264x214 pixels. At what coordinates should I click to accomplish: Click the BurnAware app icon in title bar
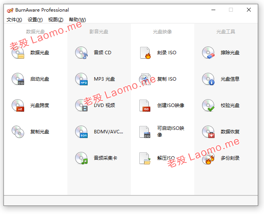pyautogui.click(x=10, y=10)
